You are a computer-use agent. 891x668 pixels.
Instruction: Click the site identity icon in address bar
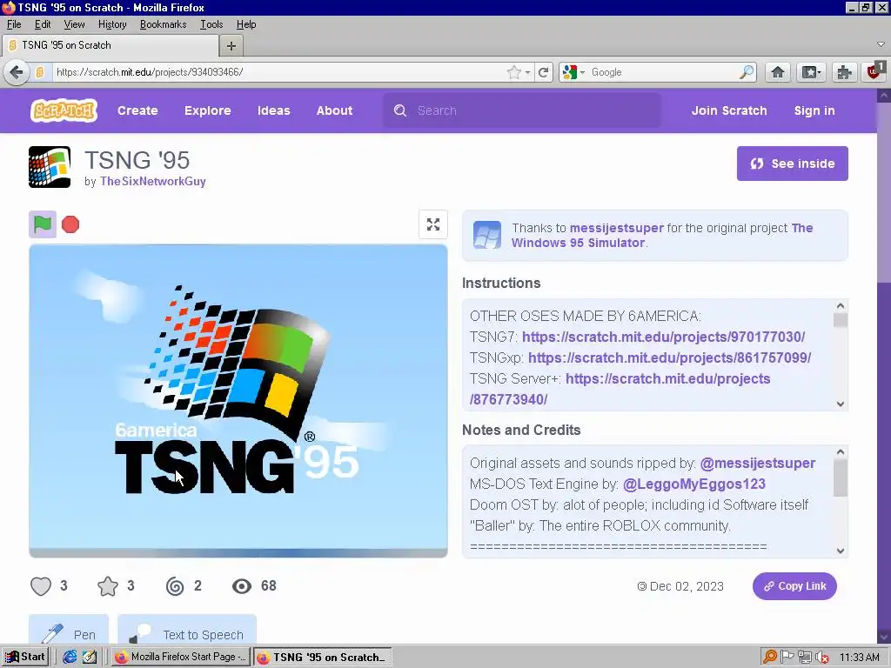click(x=40, y=72)
